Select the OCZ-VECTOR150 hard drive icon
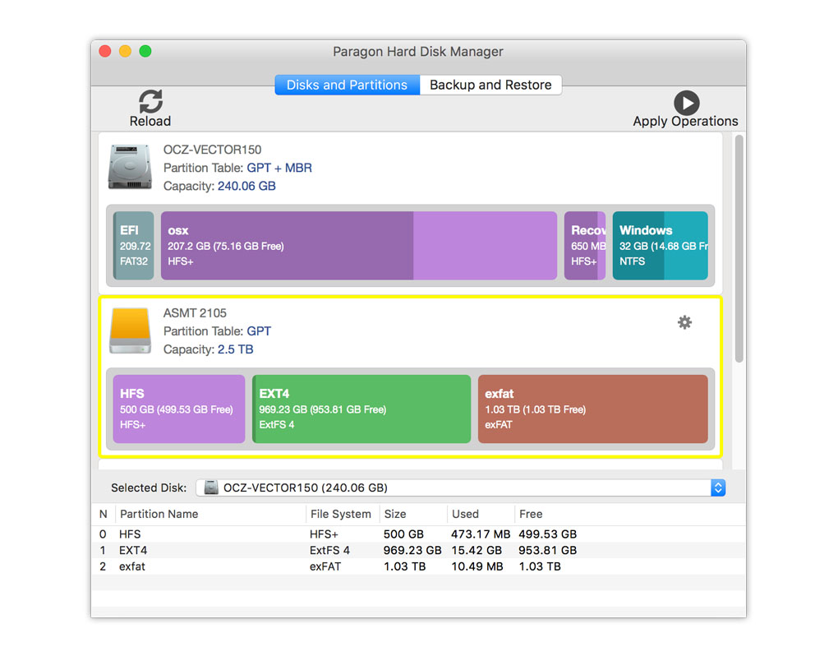838x661 pixels. point(130,166)
